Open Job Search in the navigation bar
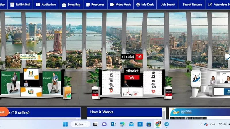Screen dimensions: 230x129 [x=168, y=5]
